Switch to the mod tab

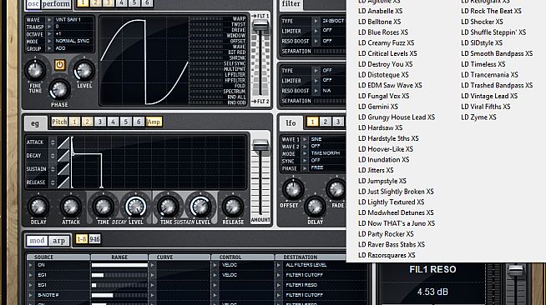pyautogui.click(x=37, y=240)
